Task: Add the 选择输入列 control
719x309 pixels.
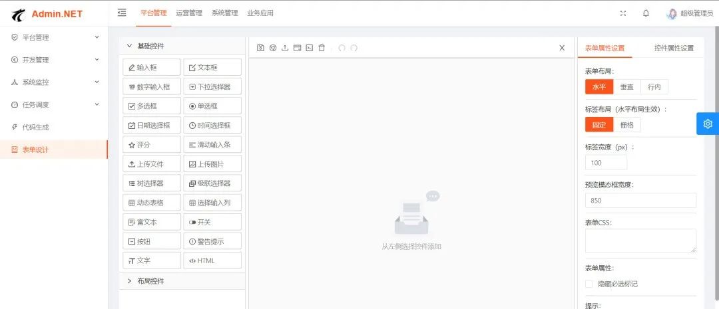Action: pyautogui.click(x=212, y=202)
